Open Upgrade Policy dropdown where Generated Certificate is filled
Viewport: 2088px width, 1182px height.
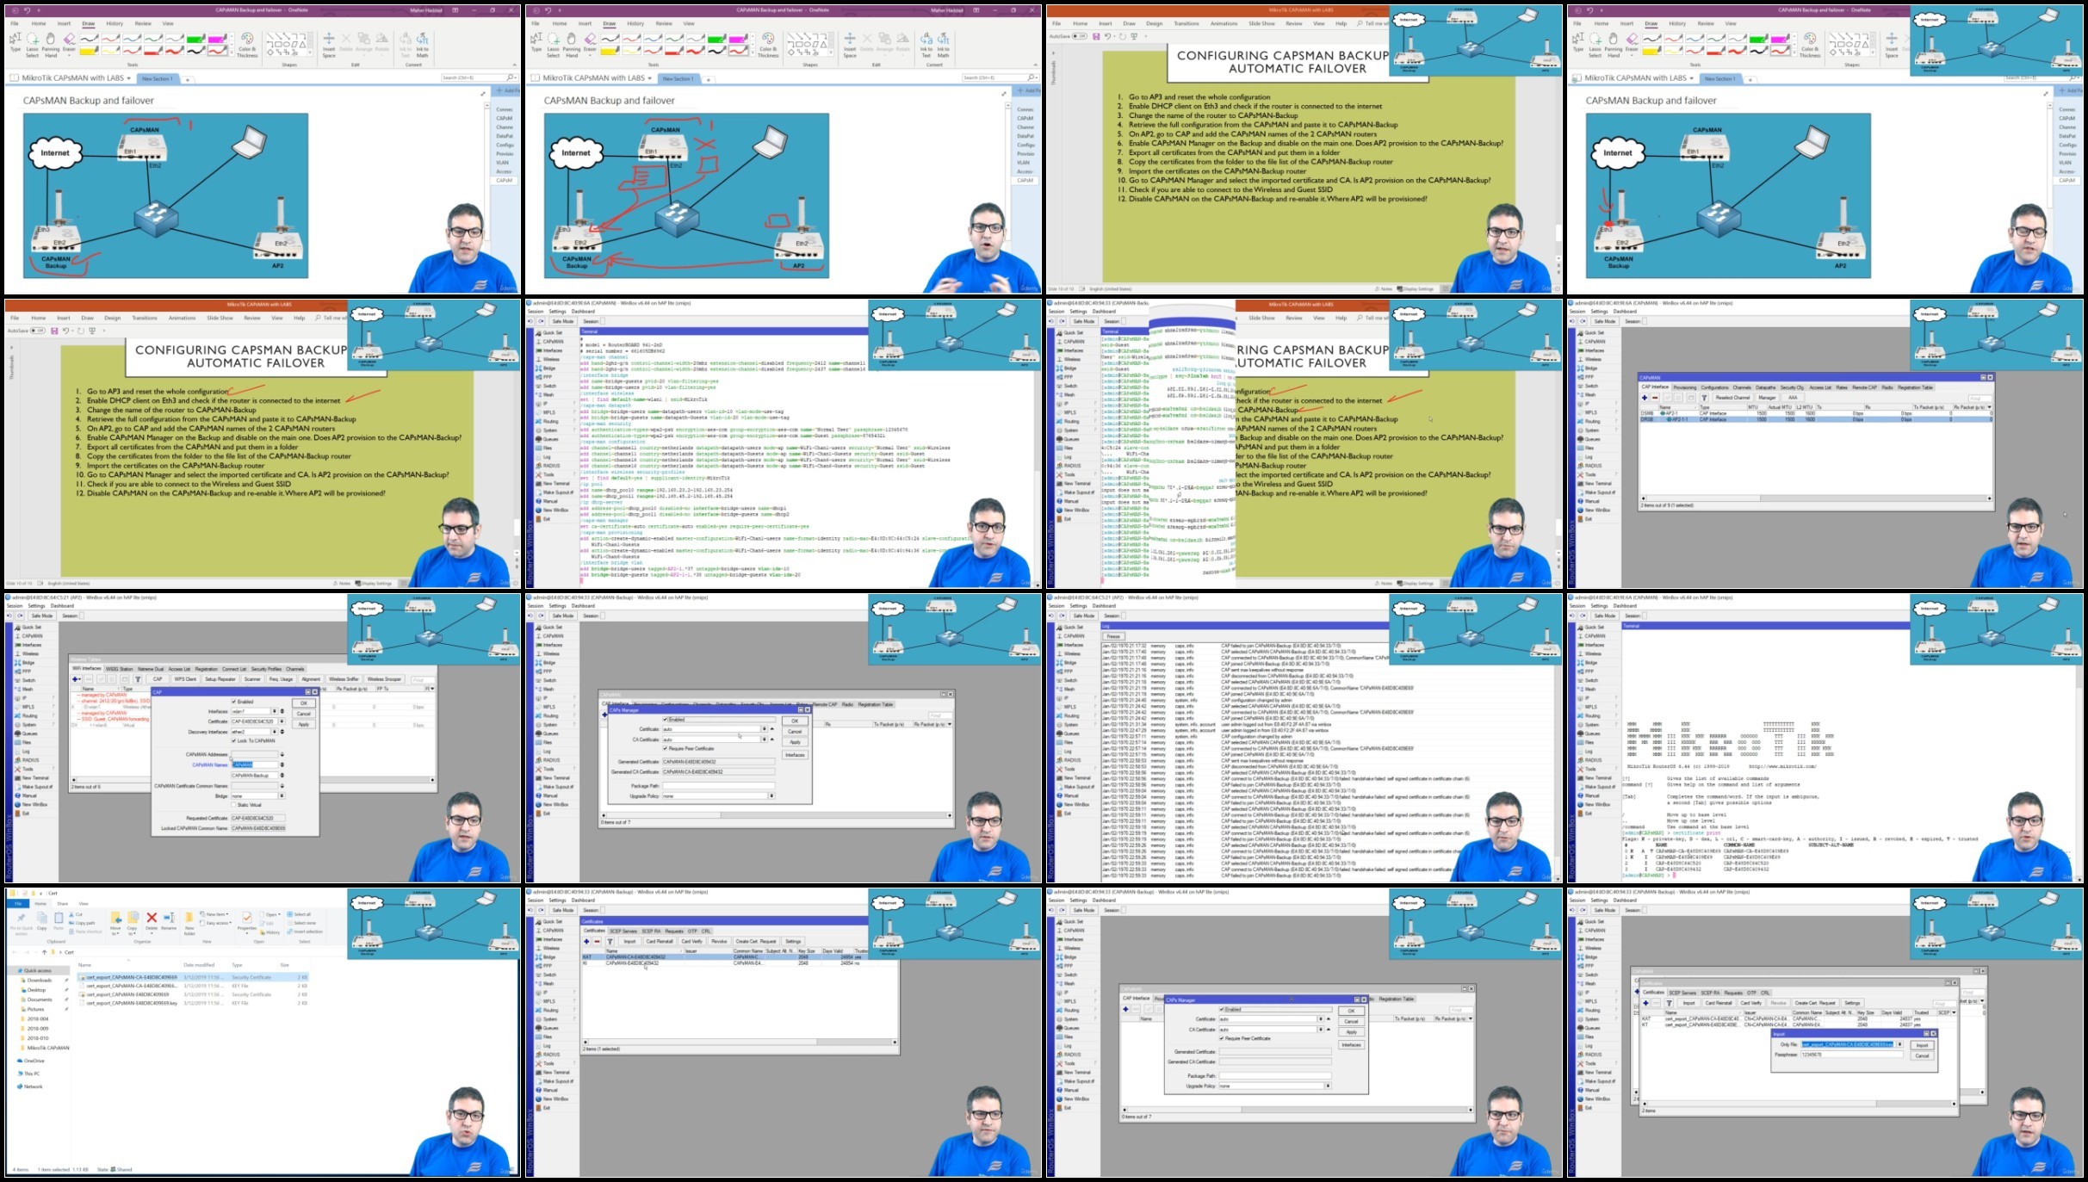pyautogui.click(x=771, y=796)
